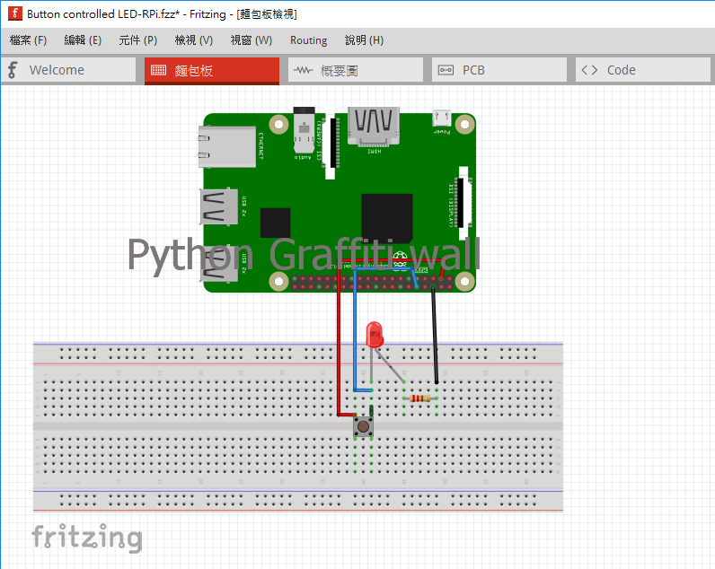Switch to the PCB tab
This screenshot has width=715, height=569.
point(499,70)
